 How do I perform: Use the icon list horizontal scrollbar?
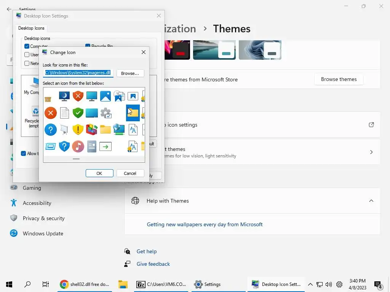coord(76,159)
